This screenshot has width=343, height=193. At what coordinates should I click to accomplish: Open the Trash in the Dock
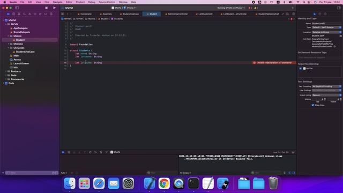tap(273, 183)
